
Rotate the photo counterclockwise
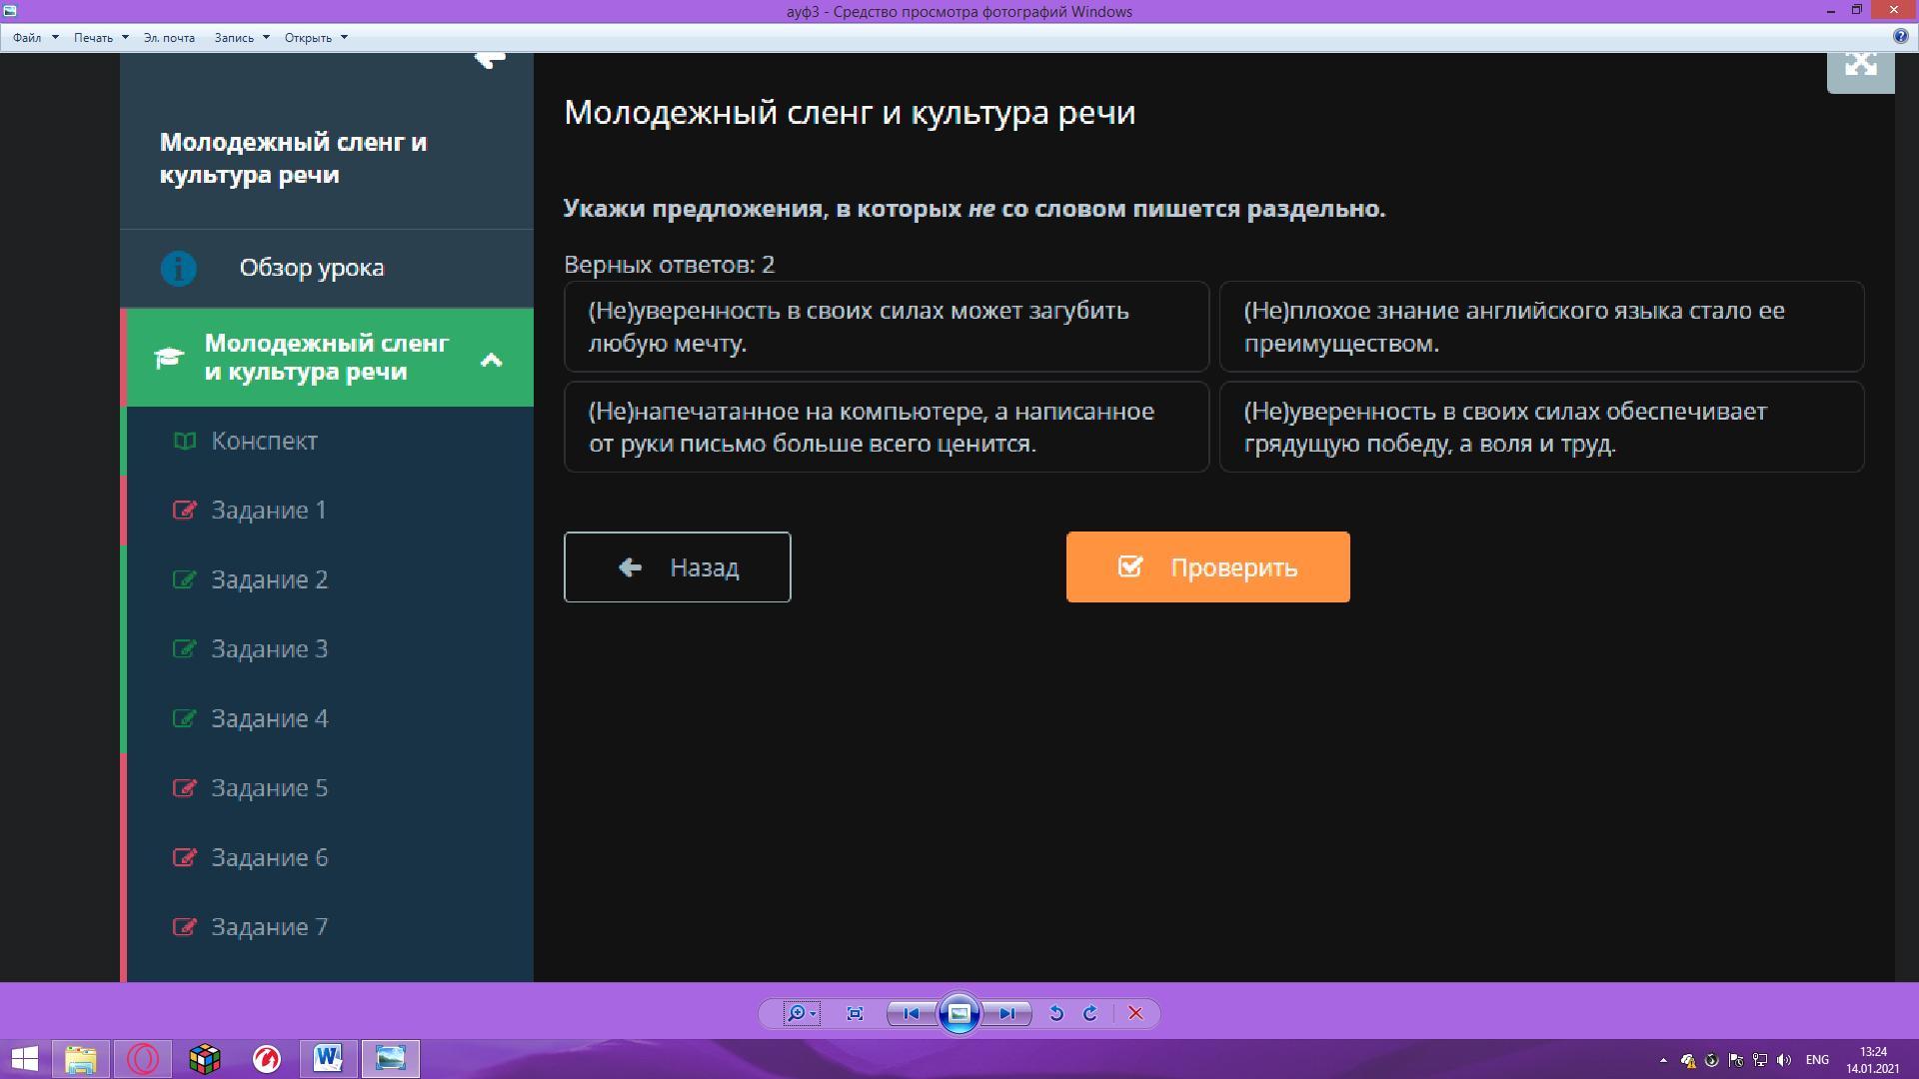[x=1055, y=1013]
